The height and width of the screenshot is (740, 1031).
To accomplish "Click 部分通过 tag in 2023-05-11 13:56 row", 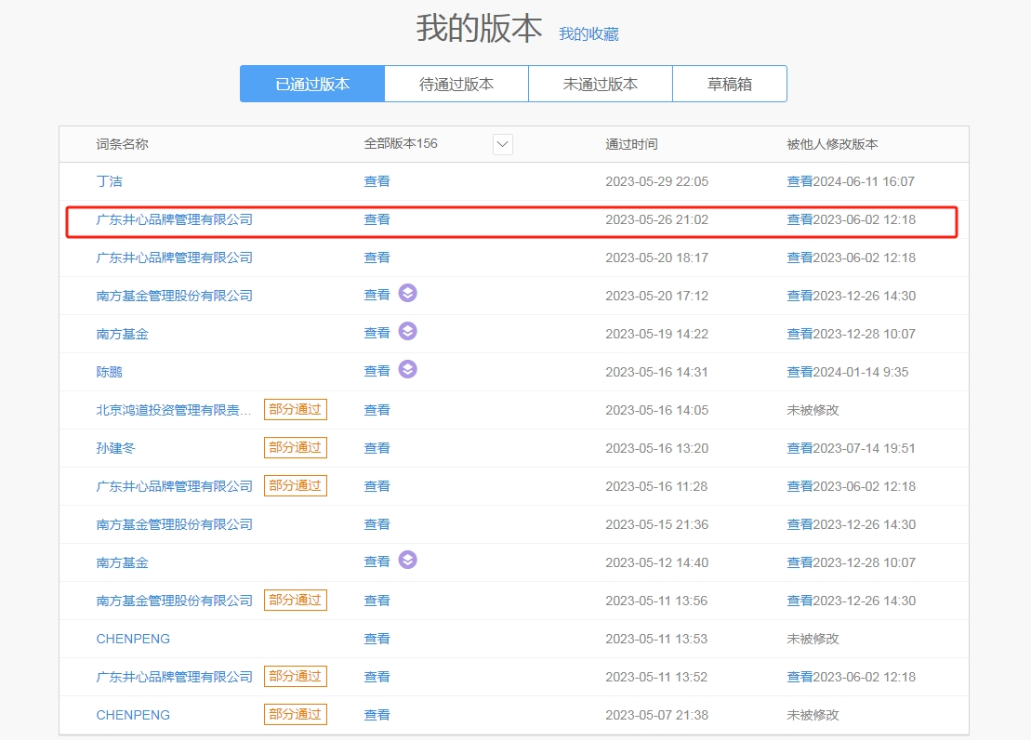I will pyautogui.click(x=296, y=600).
